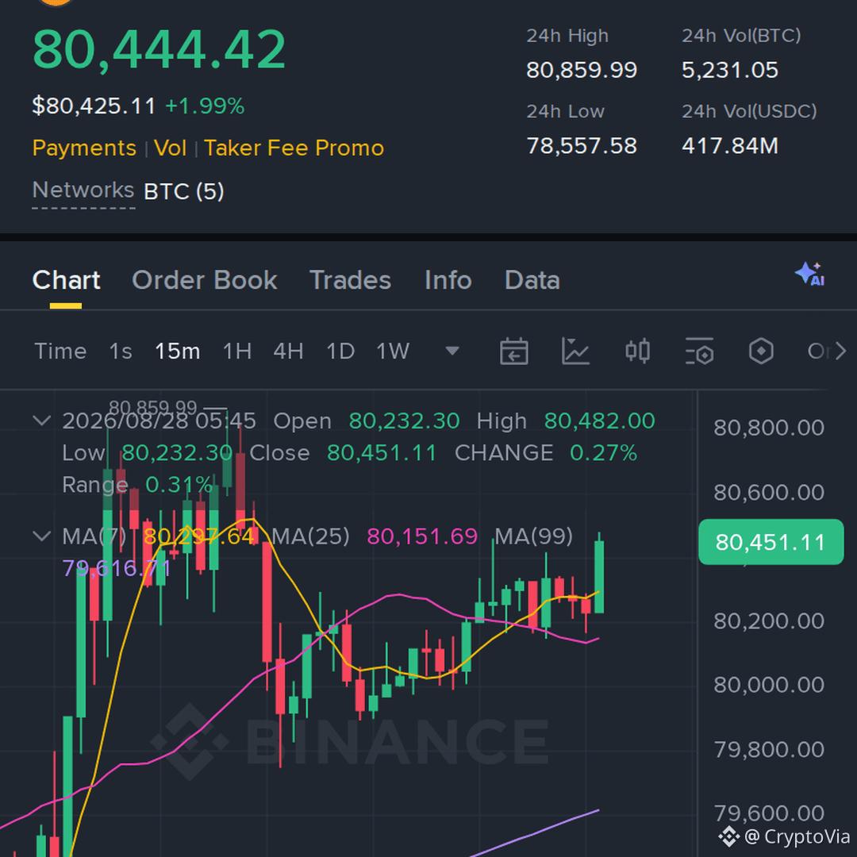This screenshot has width=857, height=857.
Task: Click the 24h Vol(BTC) value 5,231.05
Action: pos(730,70)
